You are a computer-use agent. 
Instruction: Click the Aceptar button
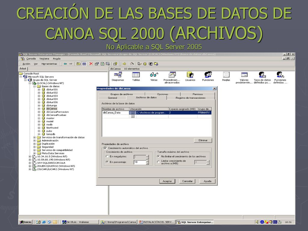pos(167,181)
